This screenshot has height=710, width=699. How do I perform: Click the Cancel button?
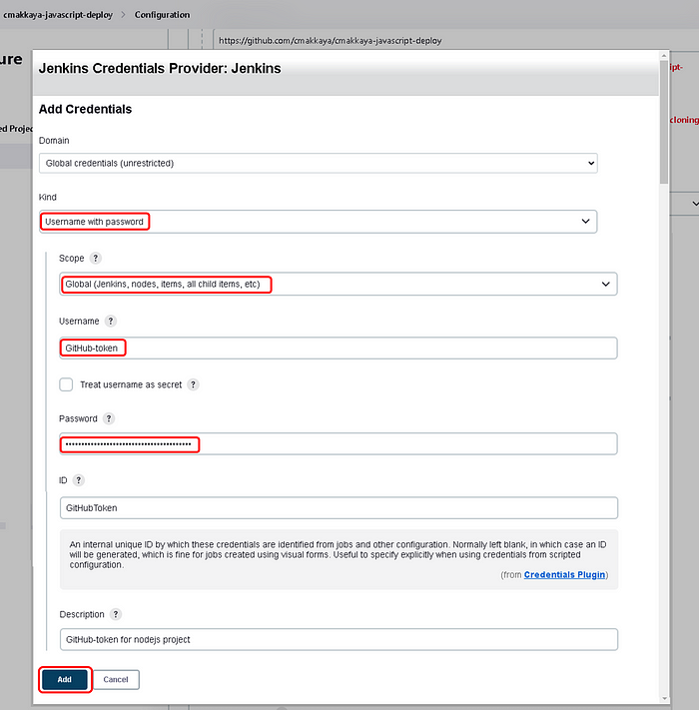click(116, 679)
